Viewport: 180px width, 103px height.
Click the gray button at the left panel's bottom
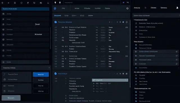click(x=11, y=98)
